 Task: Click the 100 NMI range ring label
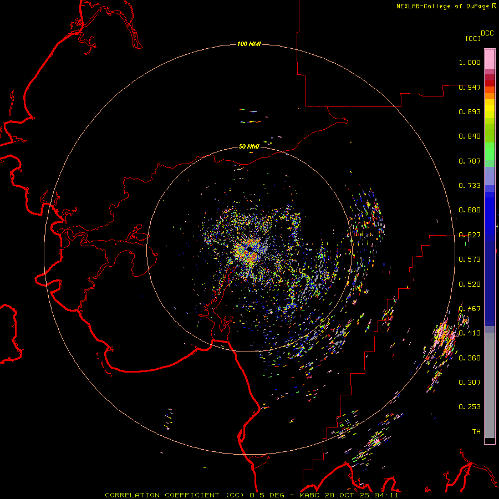pyautogui.click(x=249, y=44)
